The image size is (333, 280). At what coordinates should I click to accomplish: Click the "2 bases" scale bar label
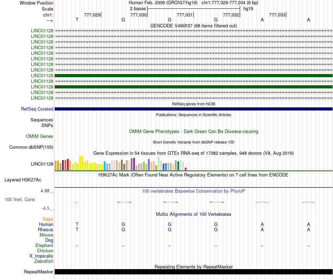tap(138, 9)
